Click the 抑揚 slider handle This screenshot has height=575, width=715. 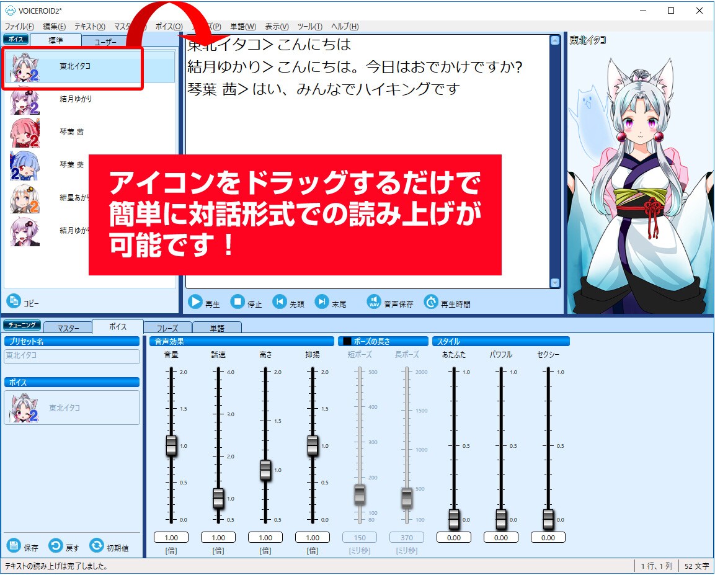tap(313, 445)
